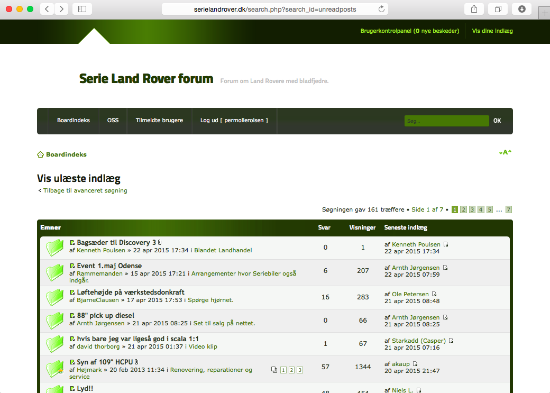Screen dimensions: 550x393
Task: Open the Boardindeks menu item
Action: [74, 120]
